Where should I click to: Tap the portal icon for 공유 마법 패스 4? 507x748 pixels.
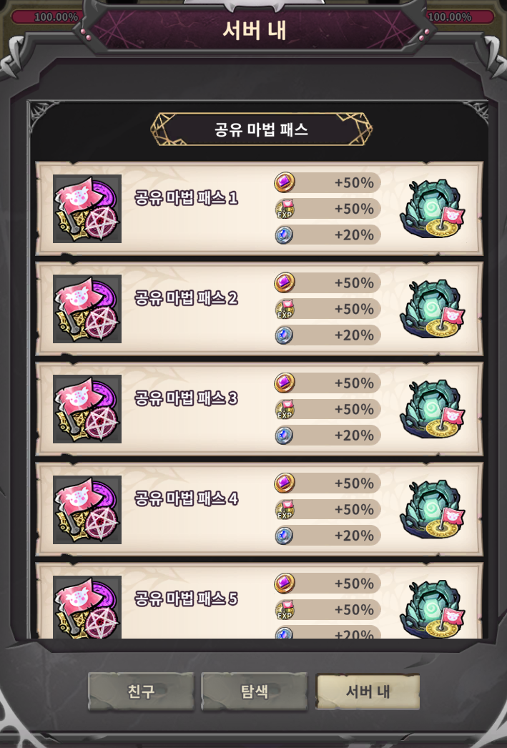[433, 509]
